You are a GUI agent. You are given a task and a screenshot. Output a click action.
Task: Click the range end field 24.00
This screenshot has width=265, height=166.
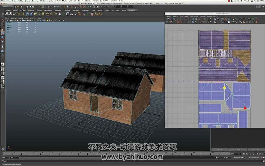218,157
